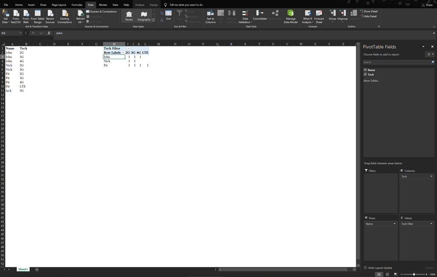Open PivotTable Fields pane options arrow
Viewport: 437px width, 277px height.
coord(423,46)
